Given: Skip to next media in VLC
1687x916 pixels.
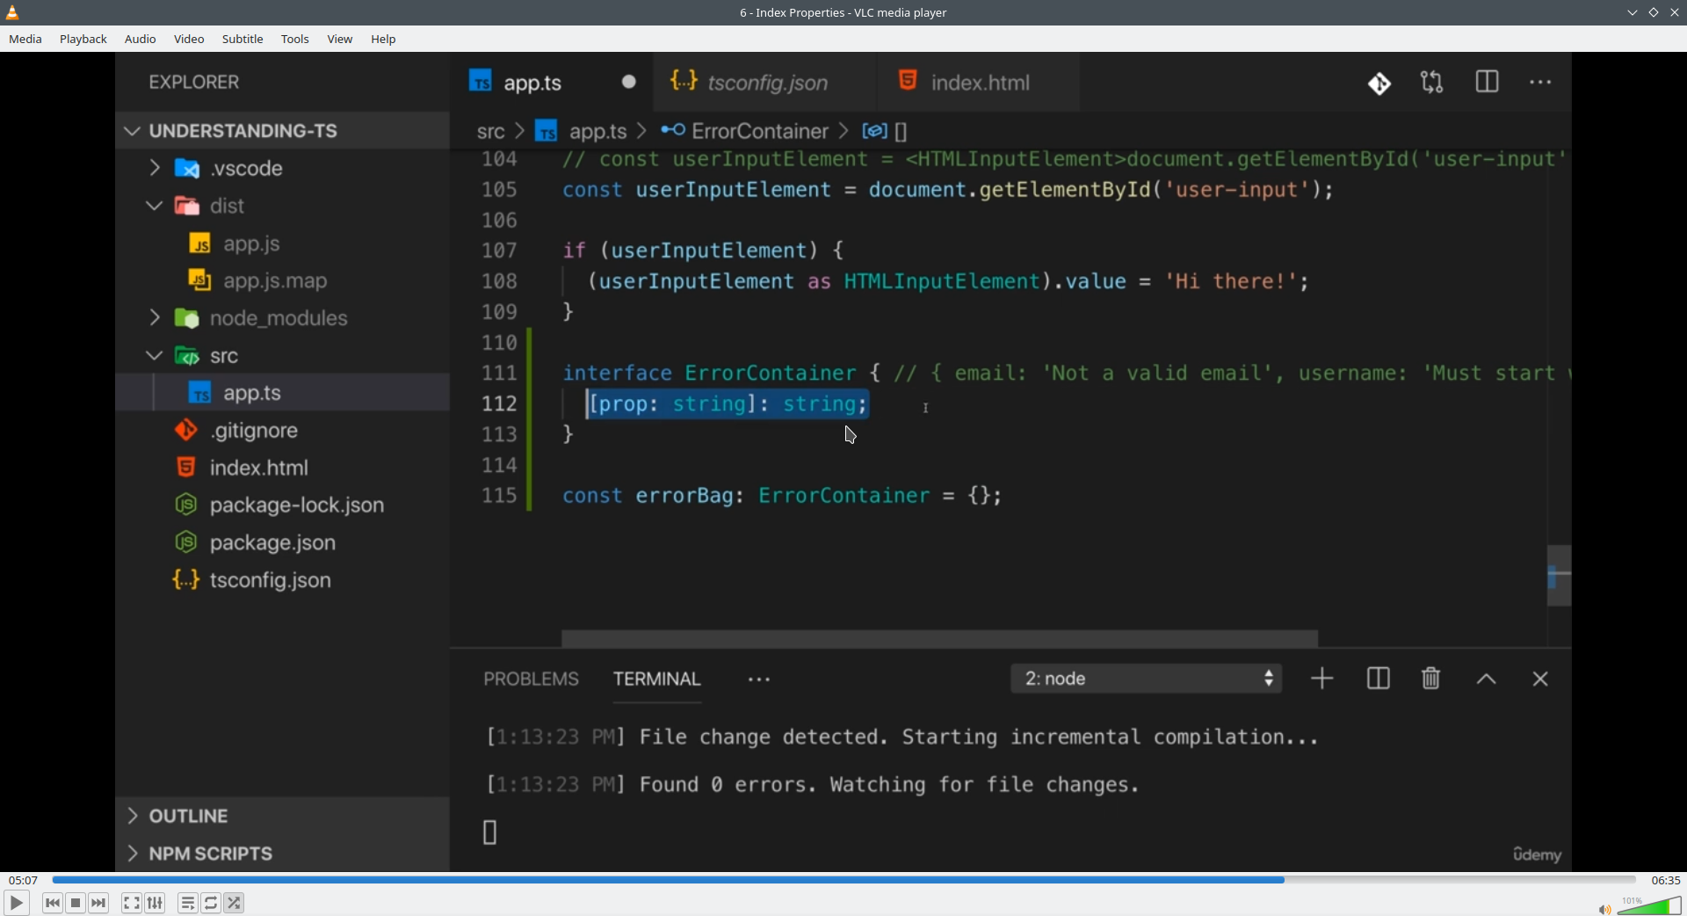Looking at the screenshot, I should click(98, 903).
